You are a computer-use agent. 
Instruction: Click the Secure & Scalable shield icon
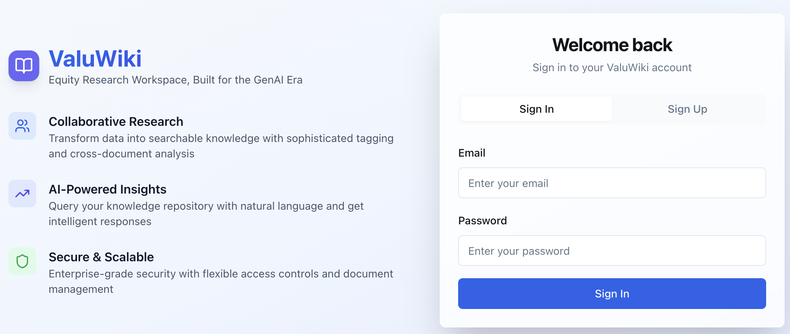[x=22, y=261]
